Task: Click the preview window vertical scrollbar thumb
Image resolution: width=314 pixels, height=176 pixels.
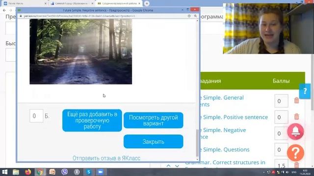Action: 197,143
